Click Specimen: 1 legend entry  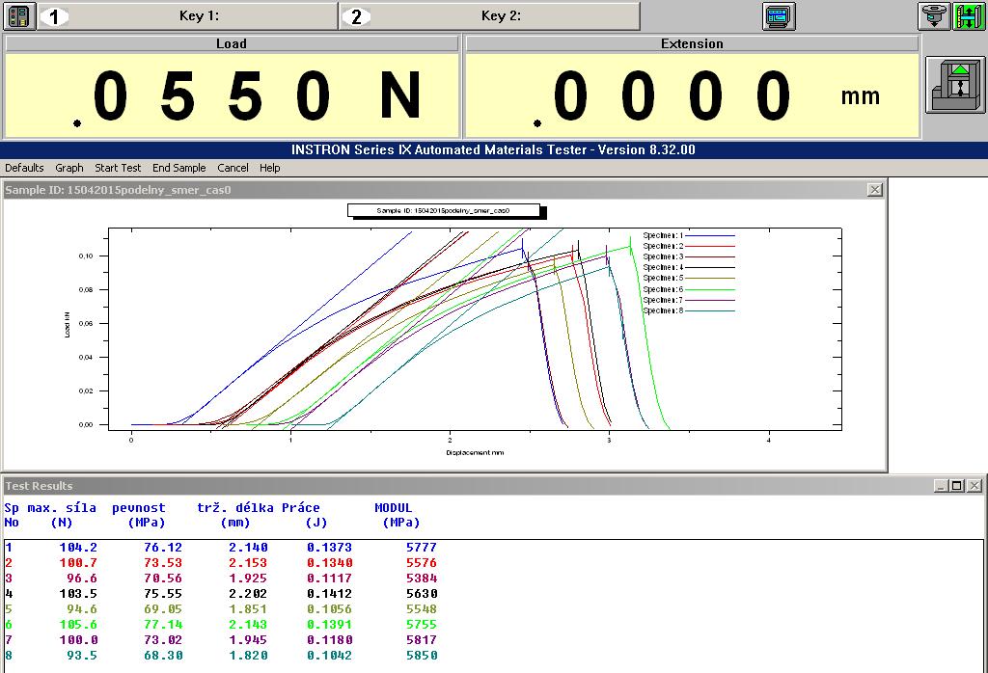point(688,235)
